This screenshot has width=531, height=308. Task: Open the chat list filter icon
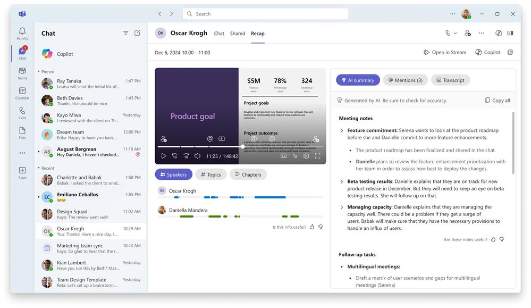point(126,33)
